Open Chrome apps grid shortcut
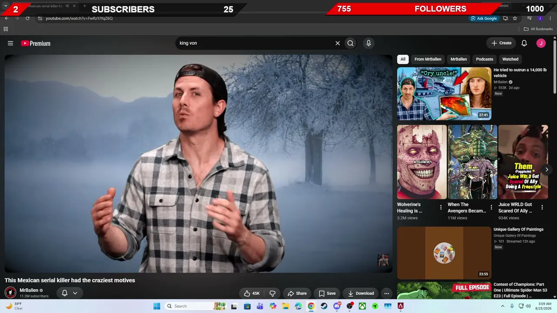Viewport: 557px width, 313px height. coord(6,29)
